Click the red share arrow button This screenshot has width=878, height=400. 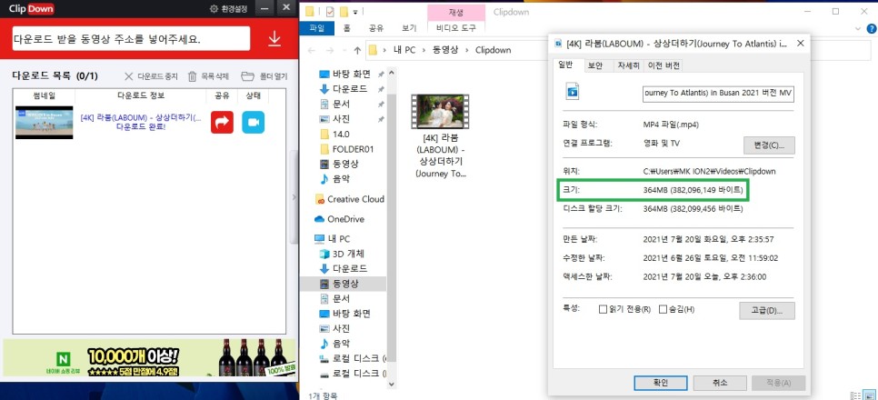coord(222,122)
